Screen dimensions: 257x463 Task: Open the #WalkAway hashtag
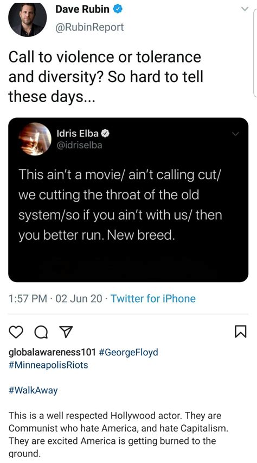[x=33, y=391]
